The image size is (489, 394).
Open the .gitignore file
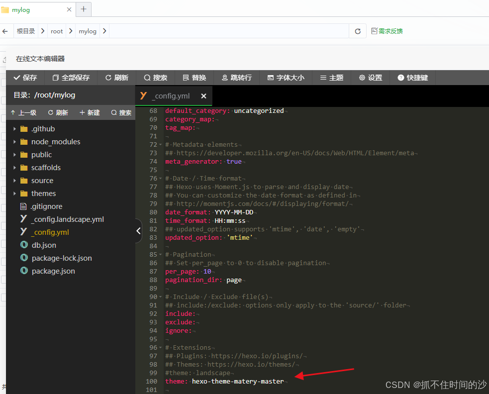46,206
